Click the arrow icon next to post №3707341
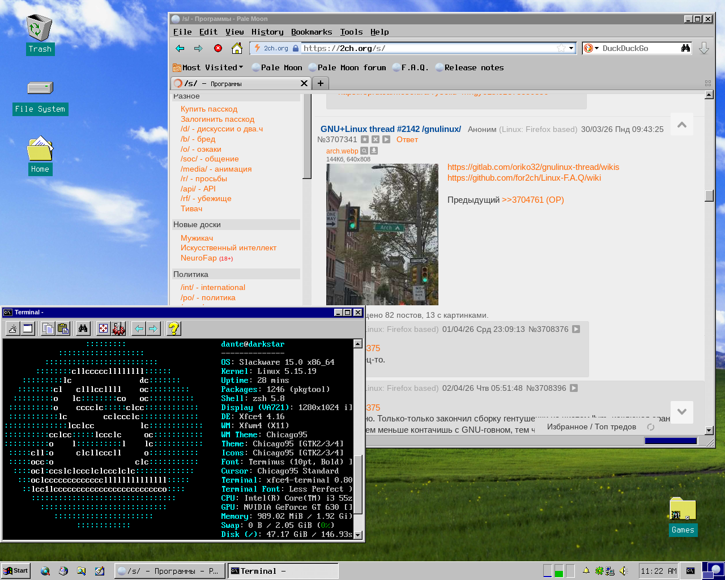725x580 pixels. point(386,139)
